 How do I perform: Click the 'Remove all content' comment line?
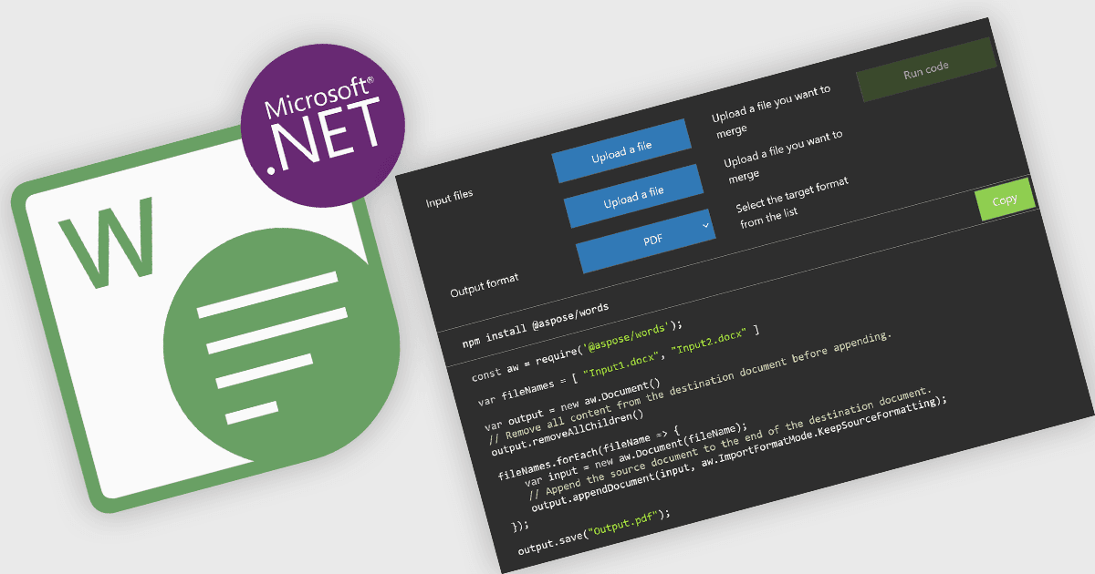pos(689,388)
